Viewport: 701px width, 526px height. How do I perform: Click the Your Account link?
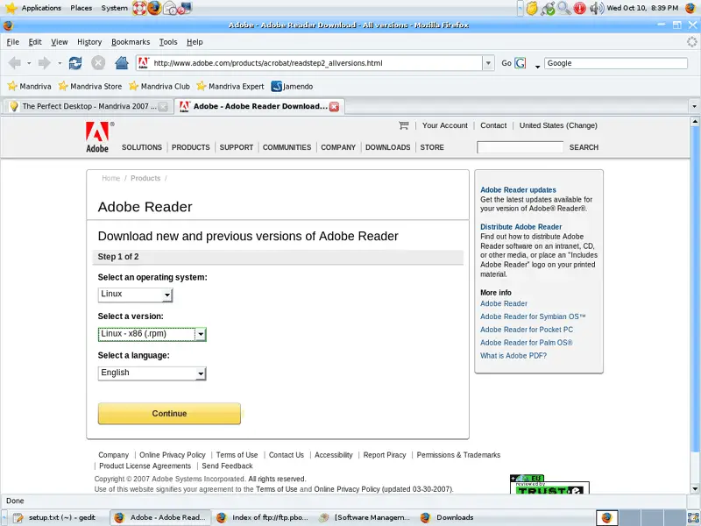[x=445, y=125]
